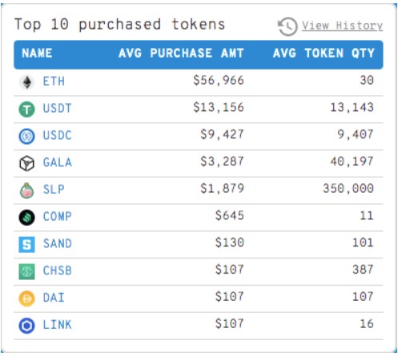
Task: Open the USDC token name link
Action: click(58, 135)
